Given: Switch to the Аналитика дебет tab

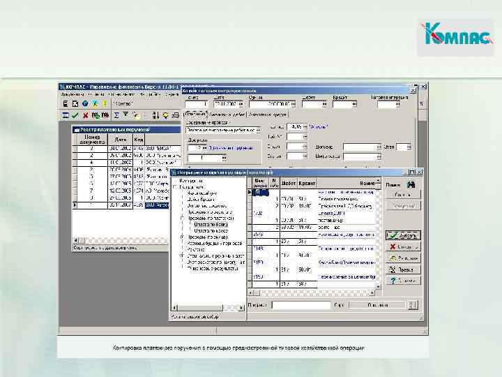Looking at the screenshot, I should [x=227, y=114].
